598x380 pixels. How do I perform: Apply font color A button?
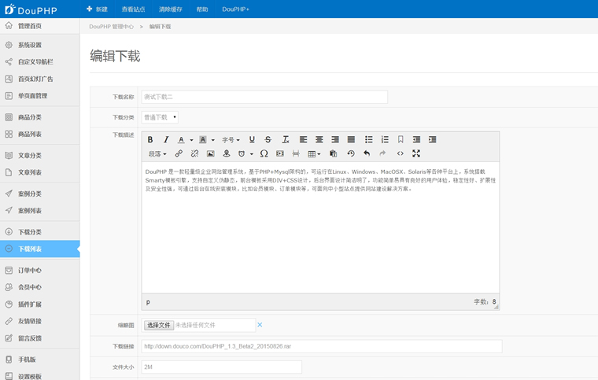[181, 139]
